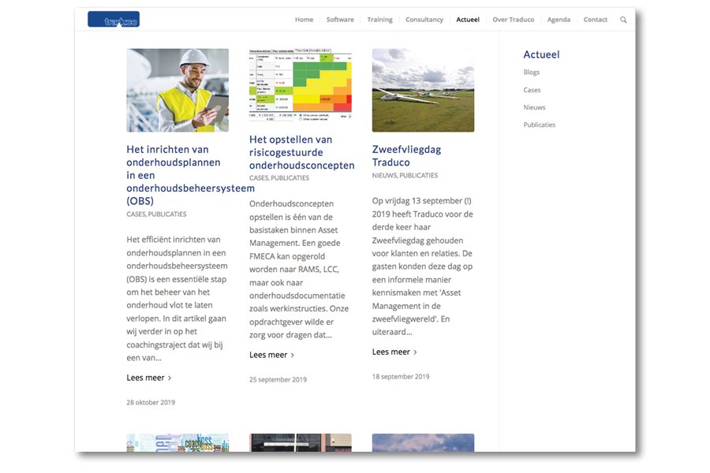This screenshot has width=710, height=473.
Task: Open the Software menu
Action: (340, 20)
